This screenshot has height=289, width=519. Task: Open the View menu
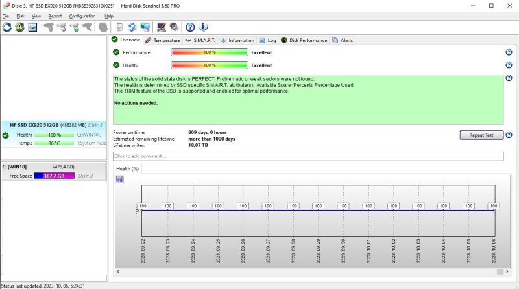coord(36,16)
